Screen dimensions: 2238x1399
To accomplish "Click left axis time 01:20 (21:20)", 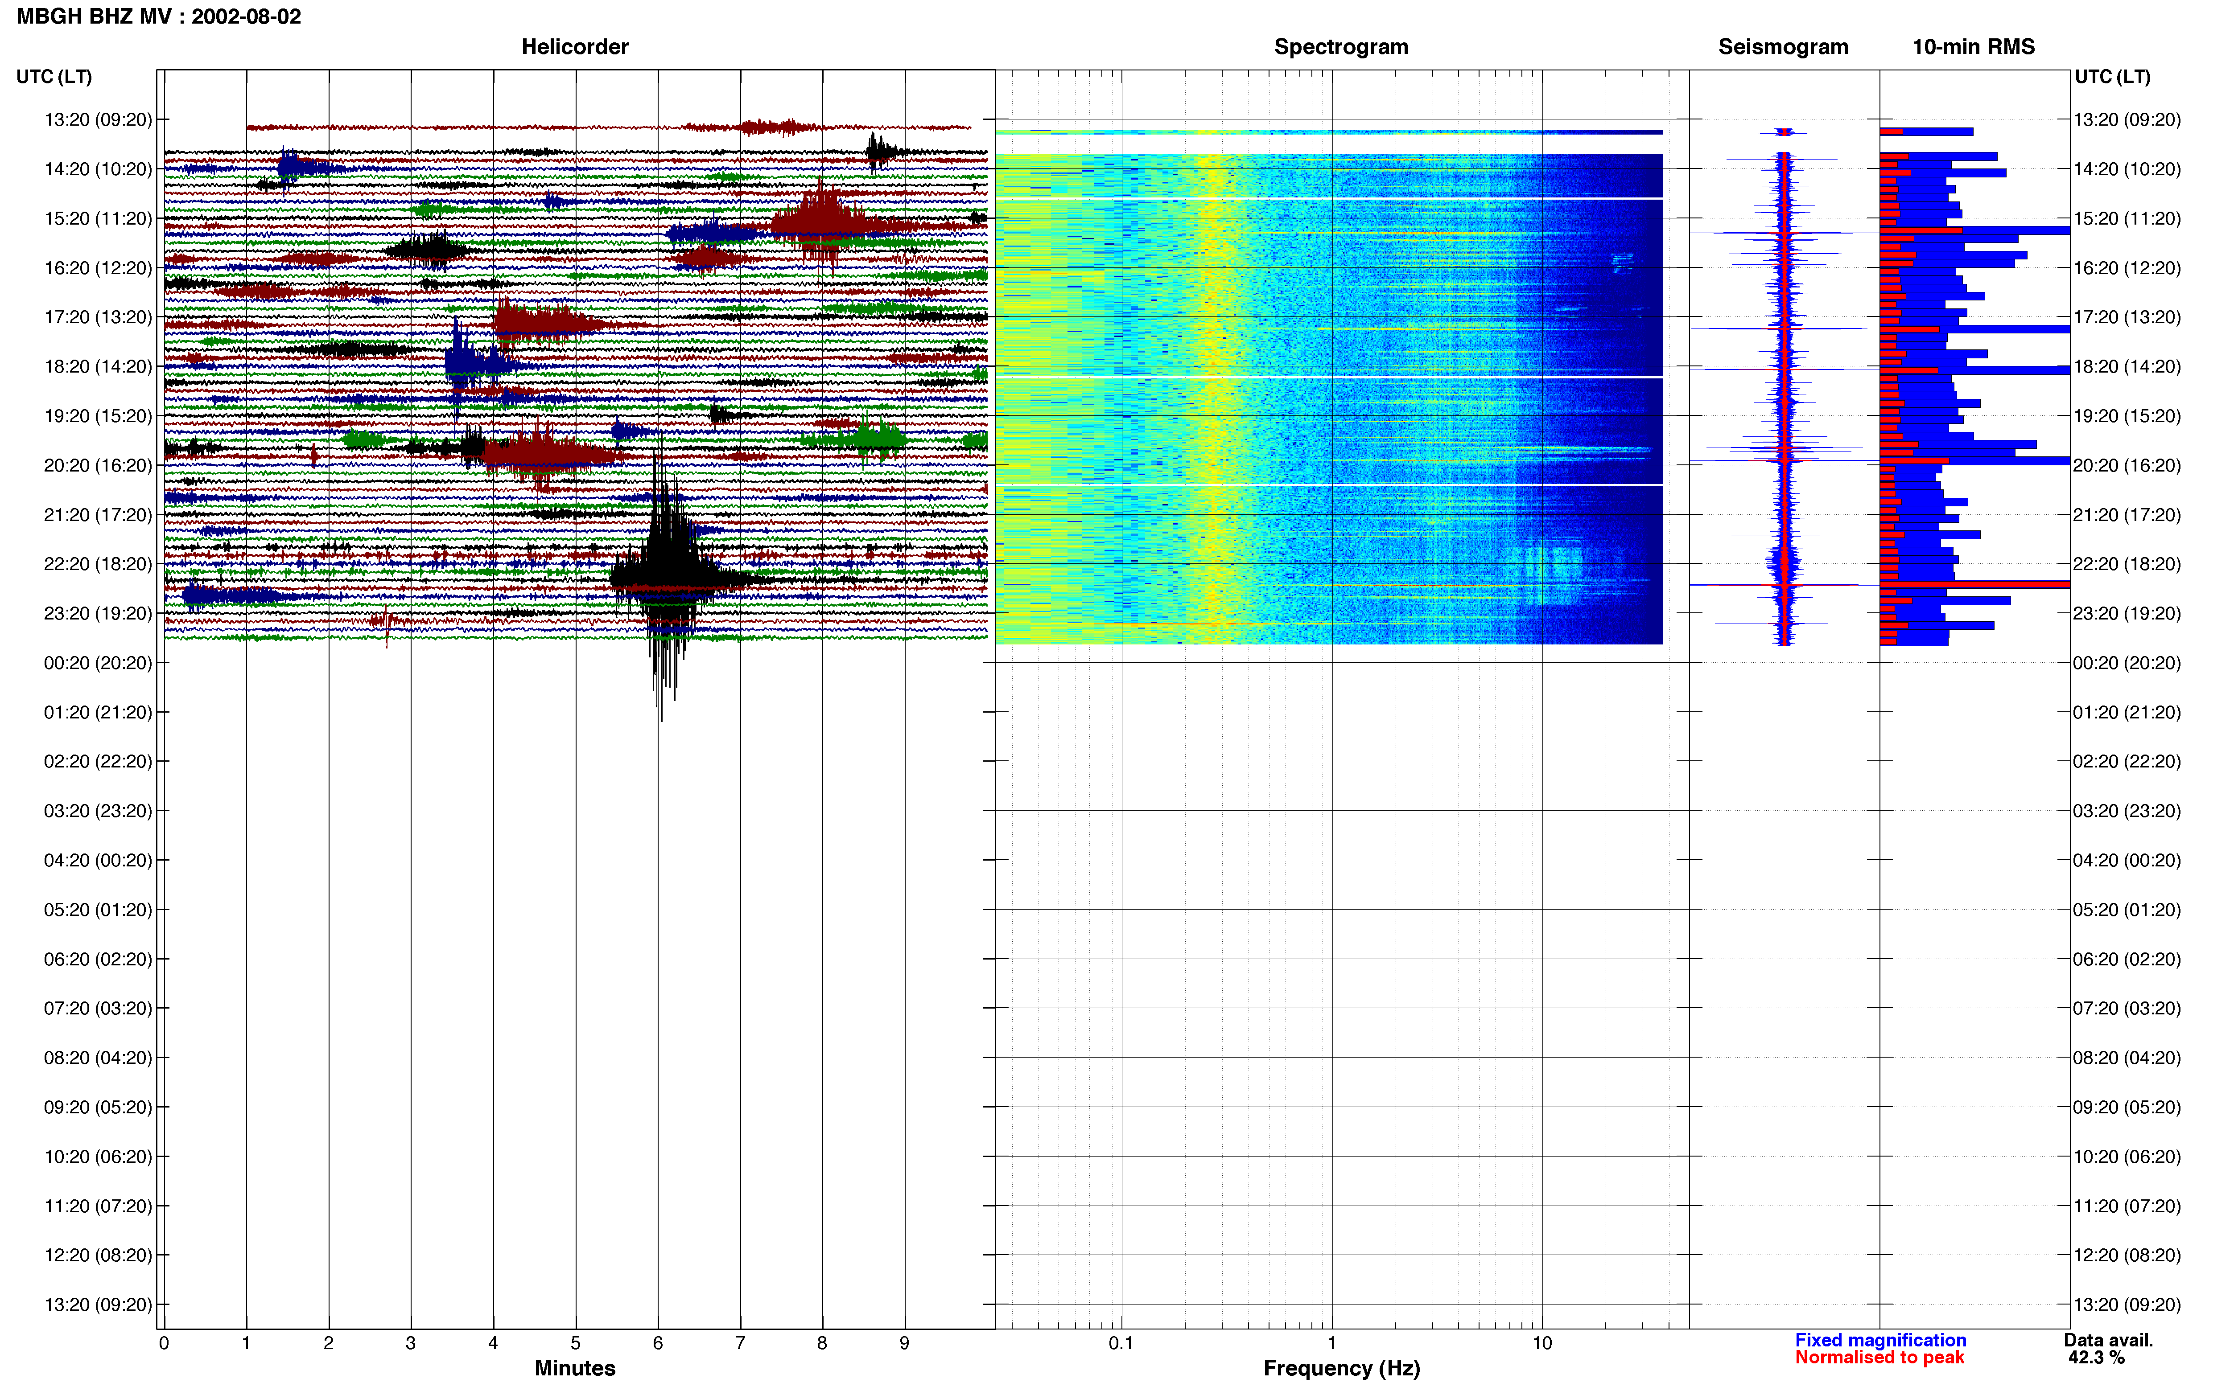I will [x=98, y=713].
